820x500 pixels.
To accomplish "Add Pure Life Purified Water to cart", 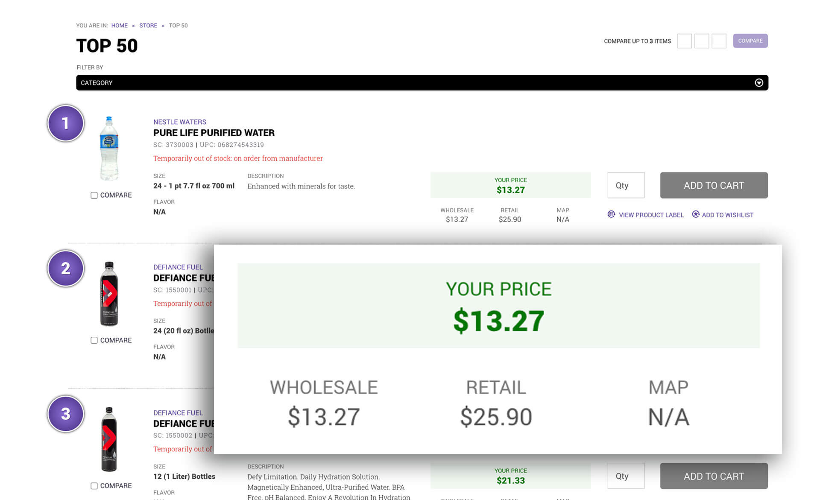I will pos(713,185).
